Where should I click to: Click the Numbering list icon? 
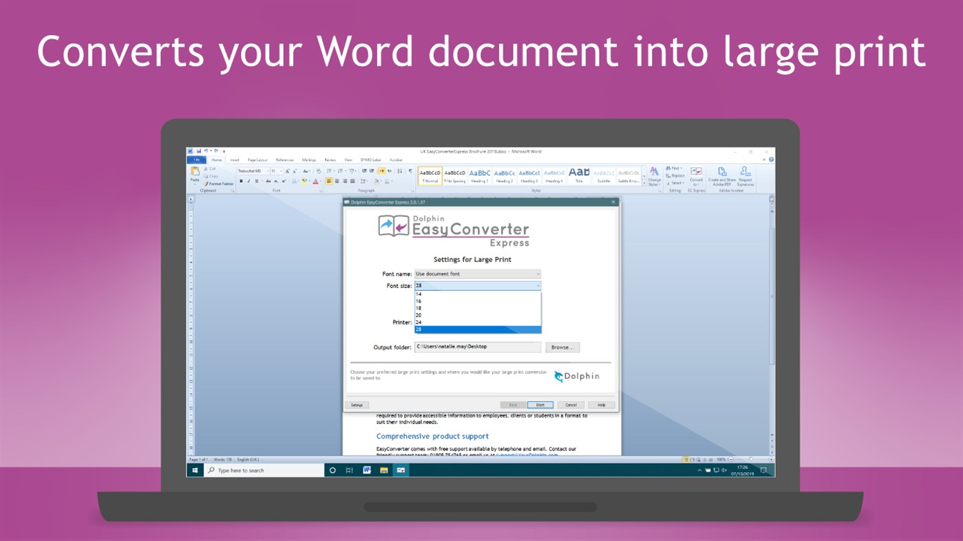(341, 171)
